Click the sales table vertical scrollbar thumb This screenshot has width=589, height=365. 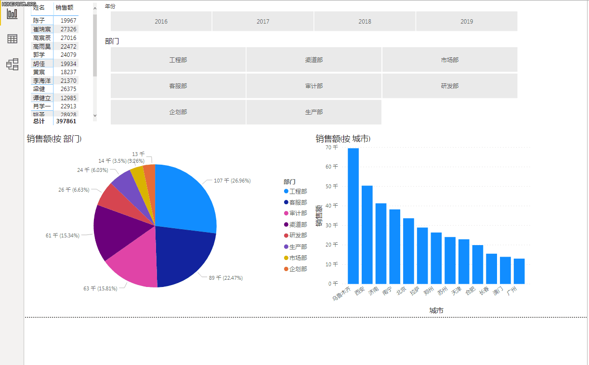pos(95,45)
